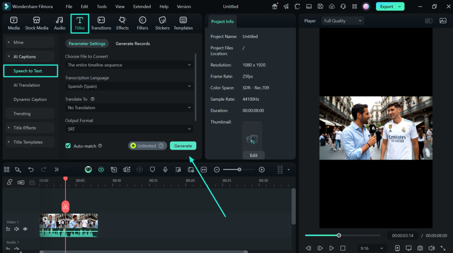Open the Transcription Language dropdown
The width and height of the screenshot is (453, 253).
tap(128, 87)
